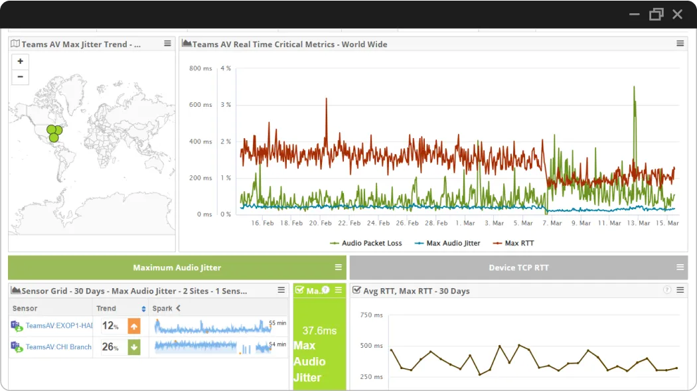The width and height of the screenshot is (697, 391).
Task: Click the Device TCP RTT section header
Action: 518,268
